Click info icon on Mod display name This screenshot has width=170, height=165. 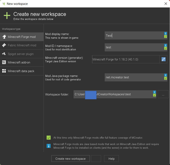[x=165, y=33]
